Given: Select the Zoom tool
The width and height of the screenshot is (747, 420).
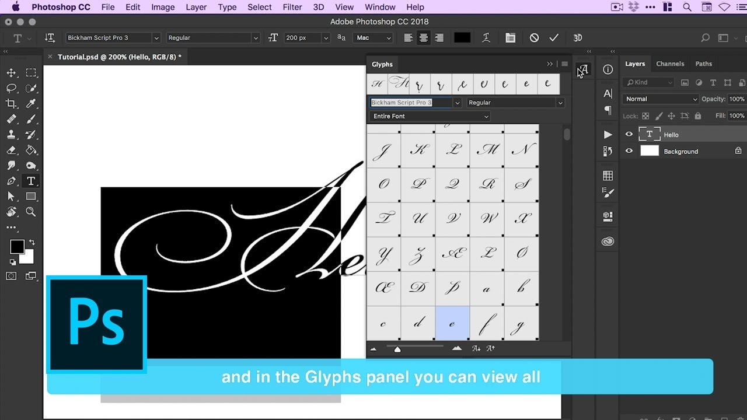Looking at the screenshot, I should [x=31, y=212].
